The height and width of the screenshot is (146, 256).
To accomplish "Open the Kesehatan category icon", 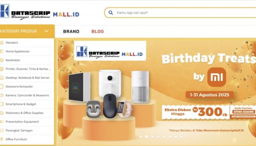I will pyautogui.click(x=1, y=60).
